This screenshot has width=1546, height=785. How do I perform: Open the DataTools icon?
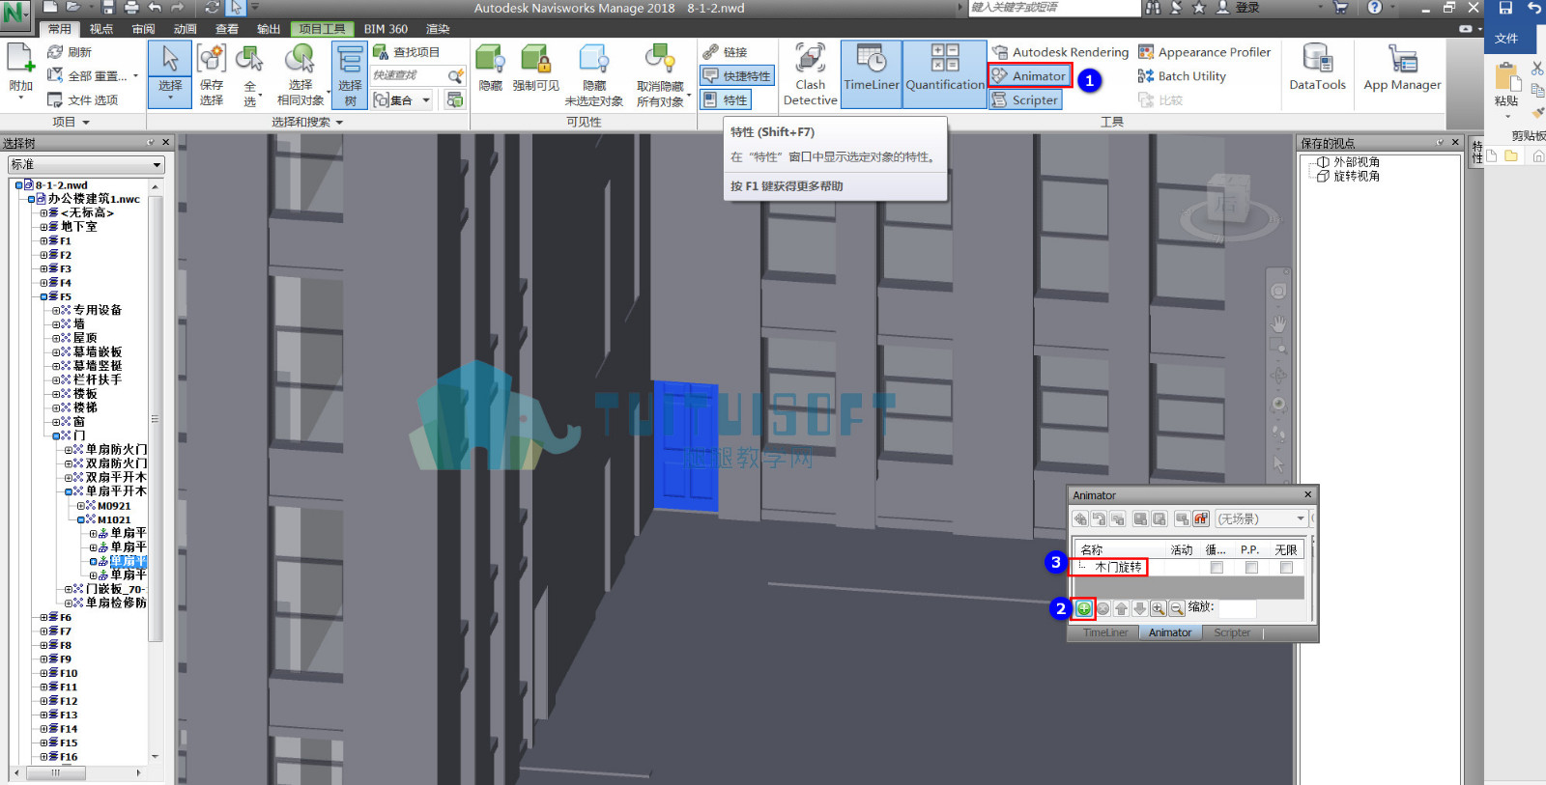[1317, 68]
